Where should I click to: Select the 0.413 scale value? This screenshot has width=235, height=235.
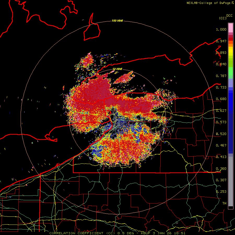tap(221, 157)
